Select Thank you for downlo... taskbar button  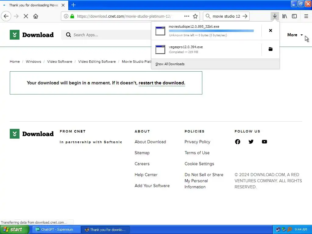(x=105, y=229)
